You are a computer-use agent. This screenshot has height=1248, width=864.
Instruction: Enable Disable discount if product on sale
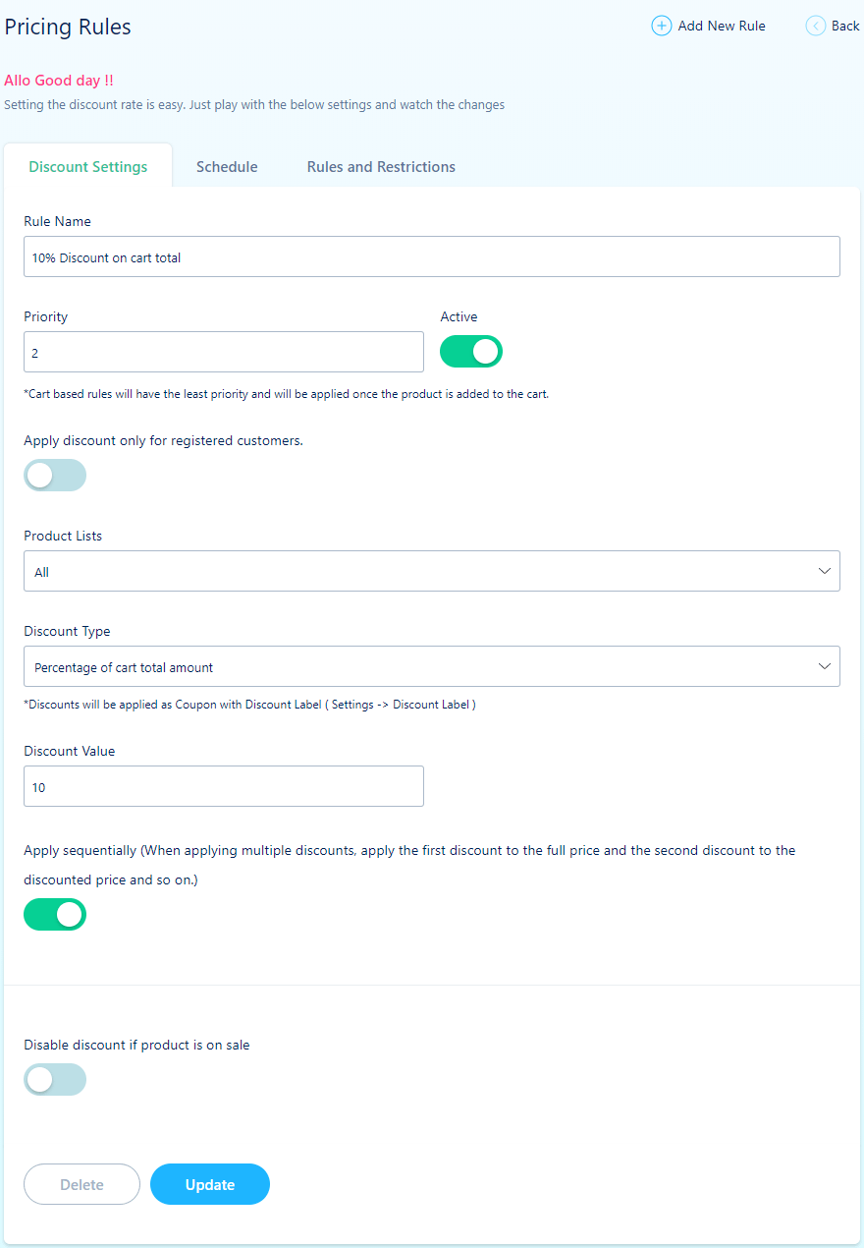(x=55, y=1080)
